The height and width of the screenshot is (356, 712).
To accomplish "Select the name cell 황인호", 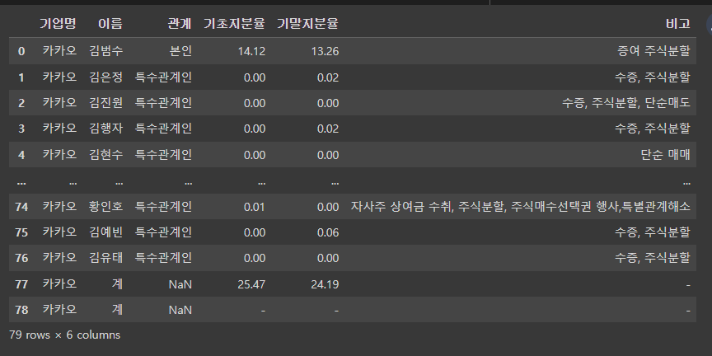I will tap(105, 207).
